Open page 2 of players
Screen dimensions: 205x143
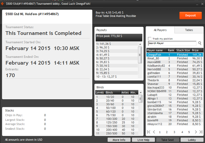click(167, 132)
